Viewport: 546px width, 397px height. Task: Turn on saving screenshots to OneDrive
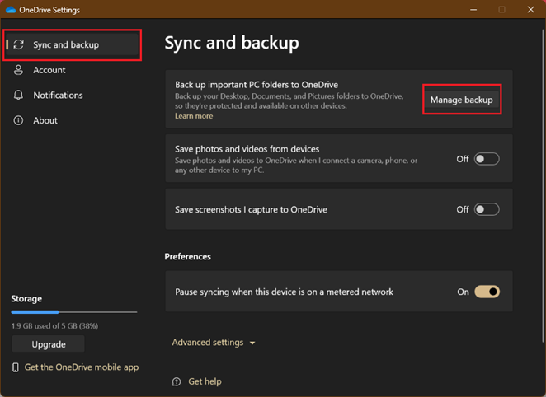click(x=487, y=209)
